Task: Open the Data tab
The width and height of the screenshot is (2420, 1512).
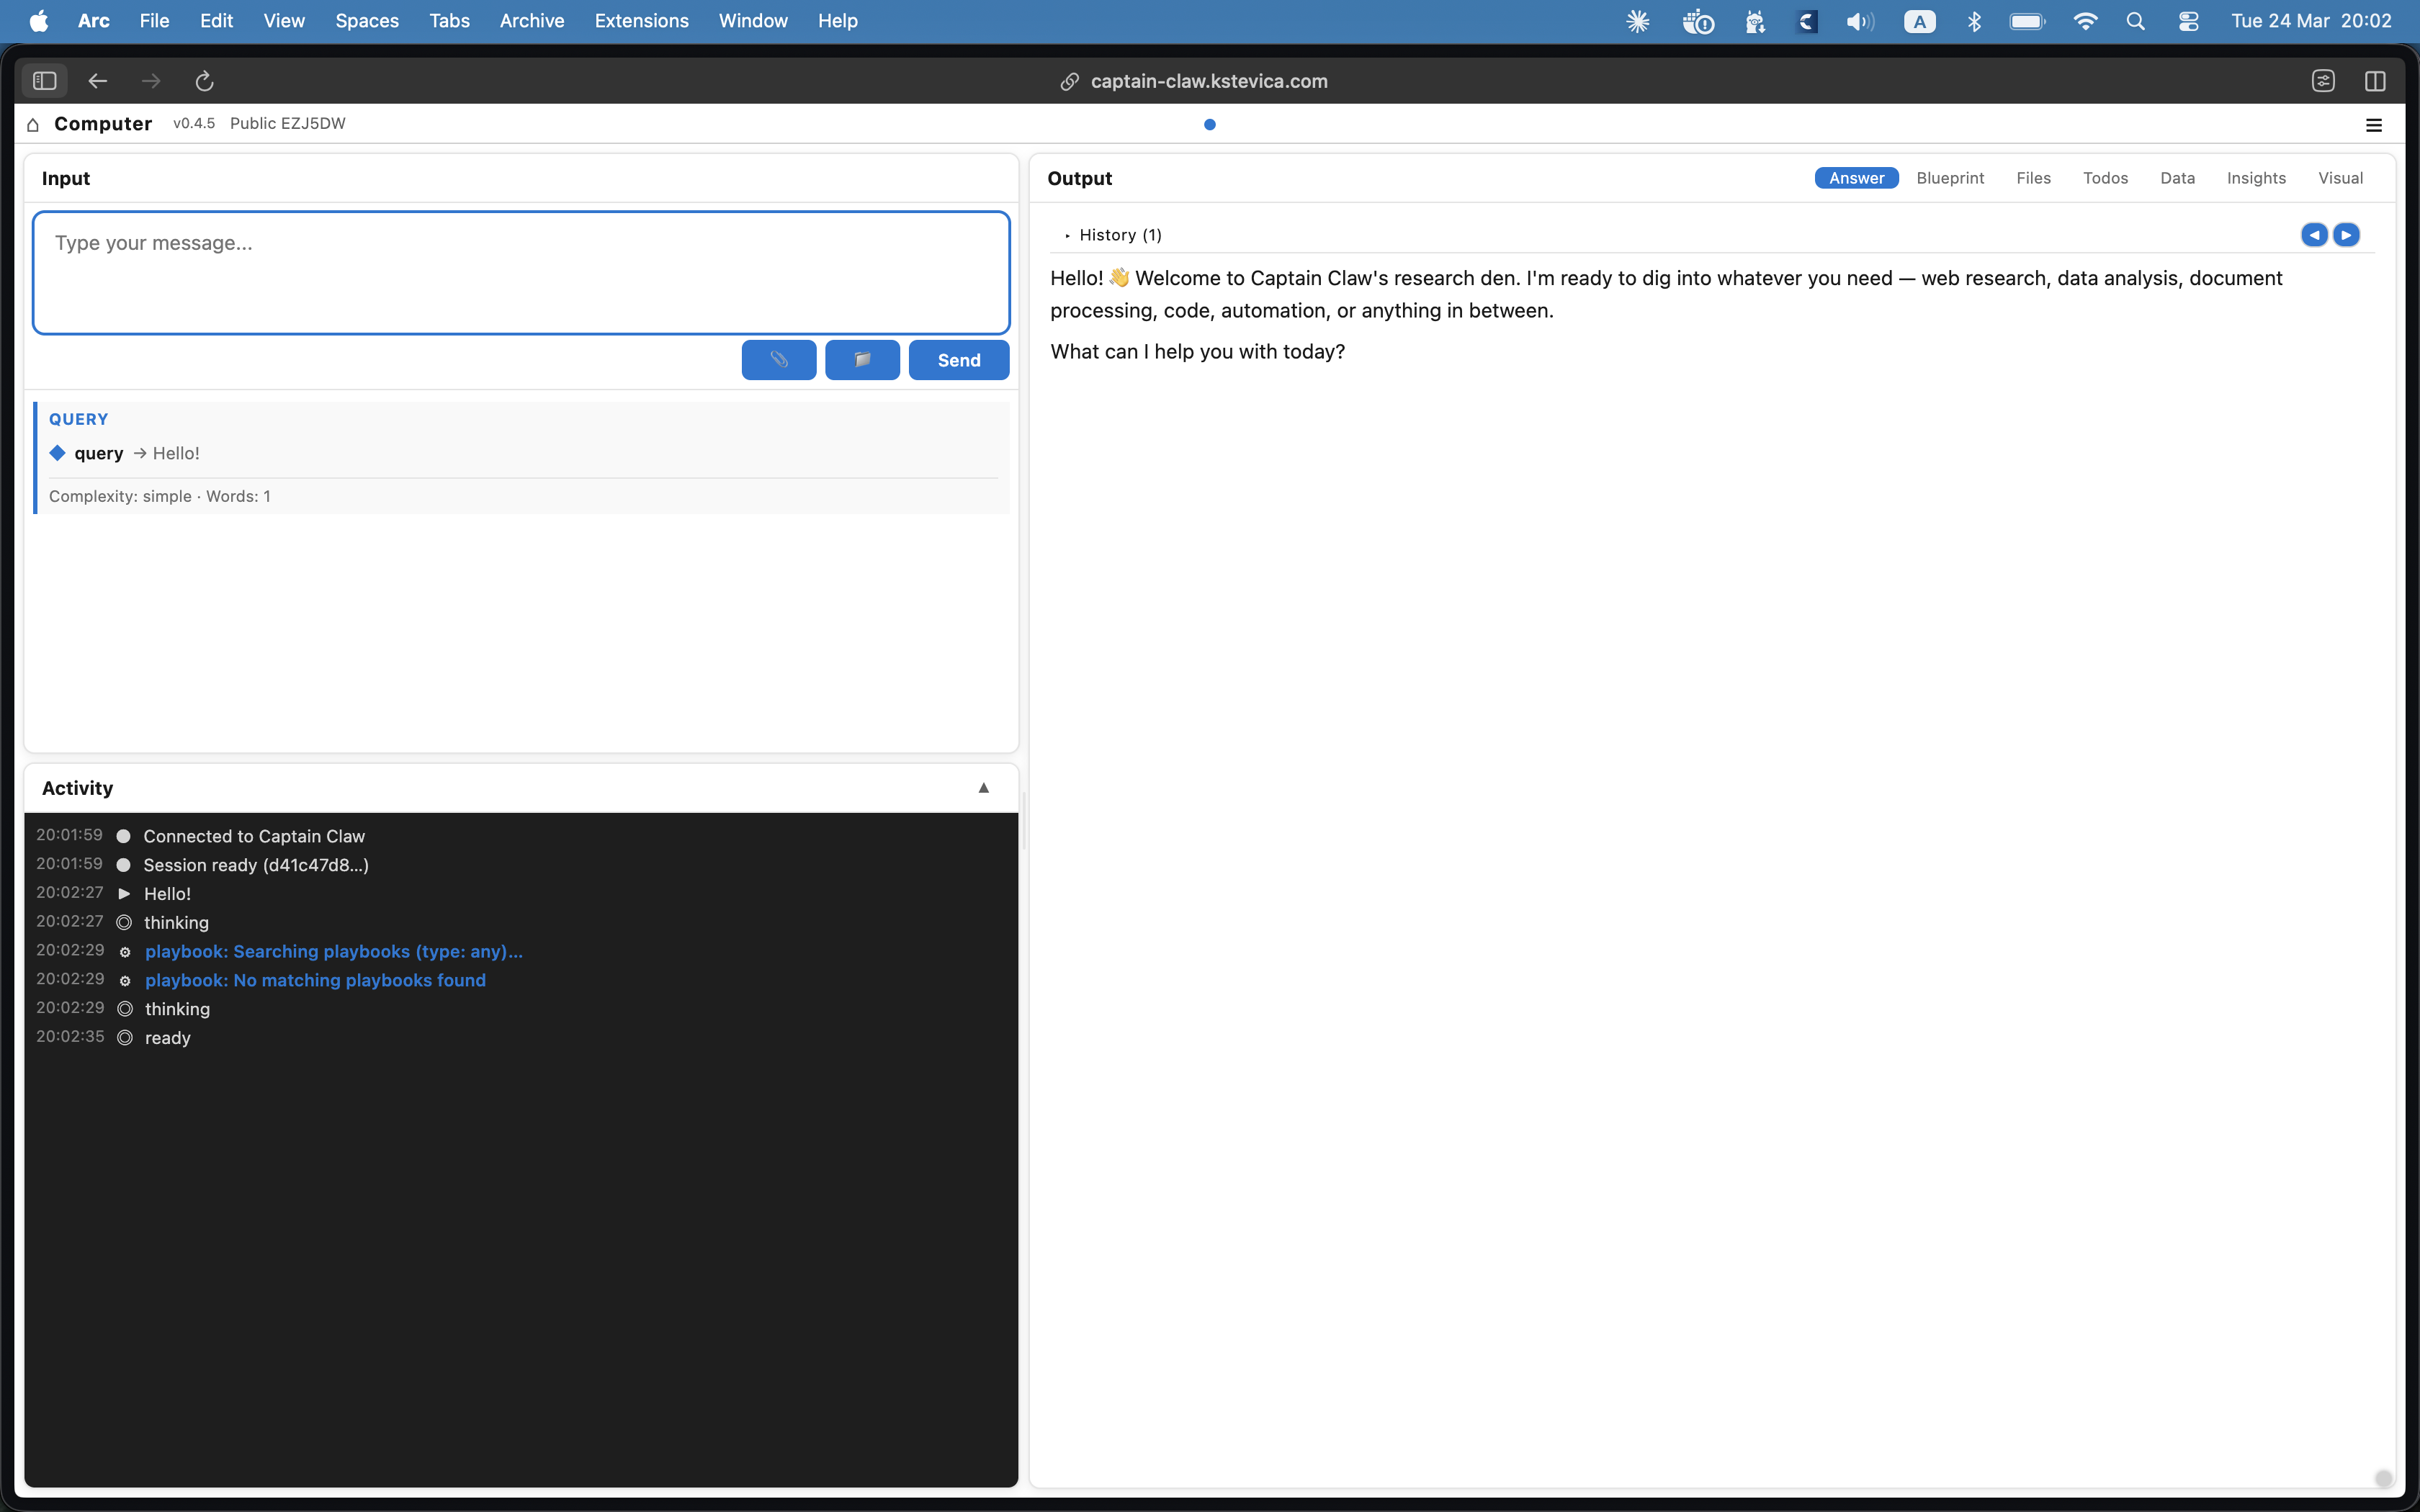Action: 2177,178
